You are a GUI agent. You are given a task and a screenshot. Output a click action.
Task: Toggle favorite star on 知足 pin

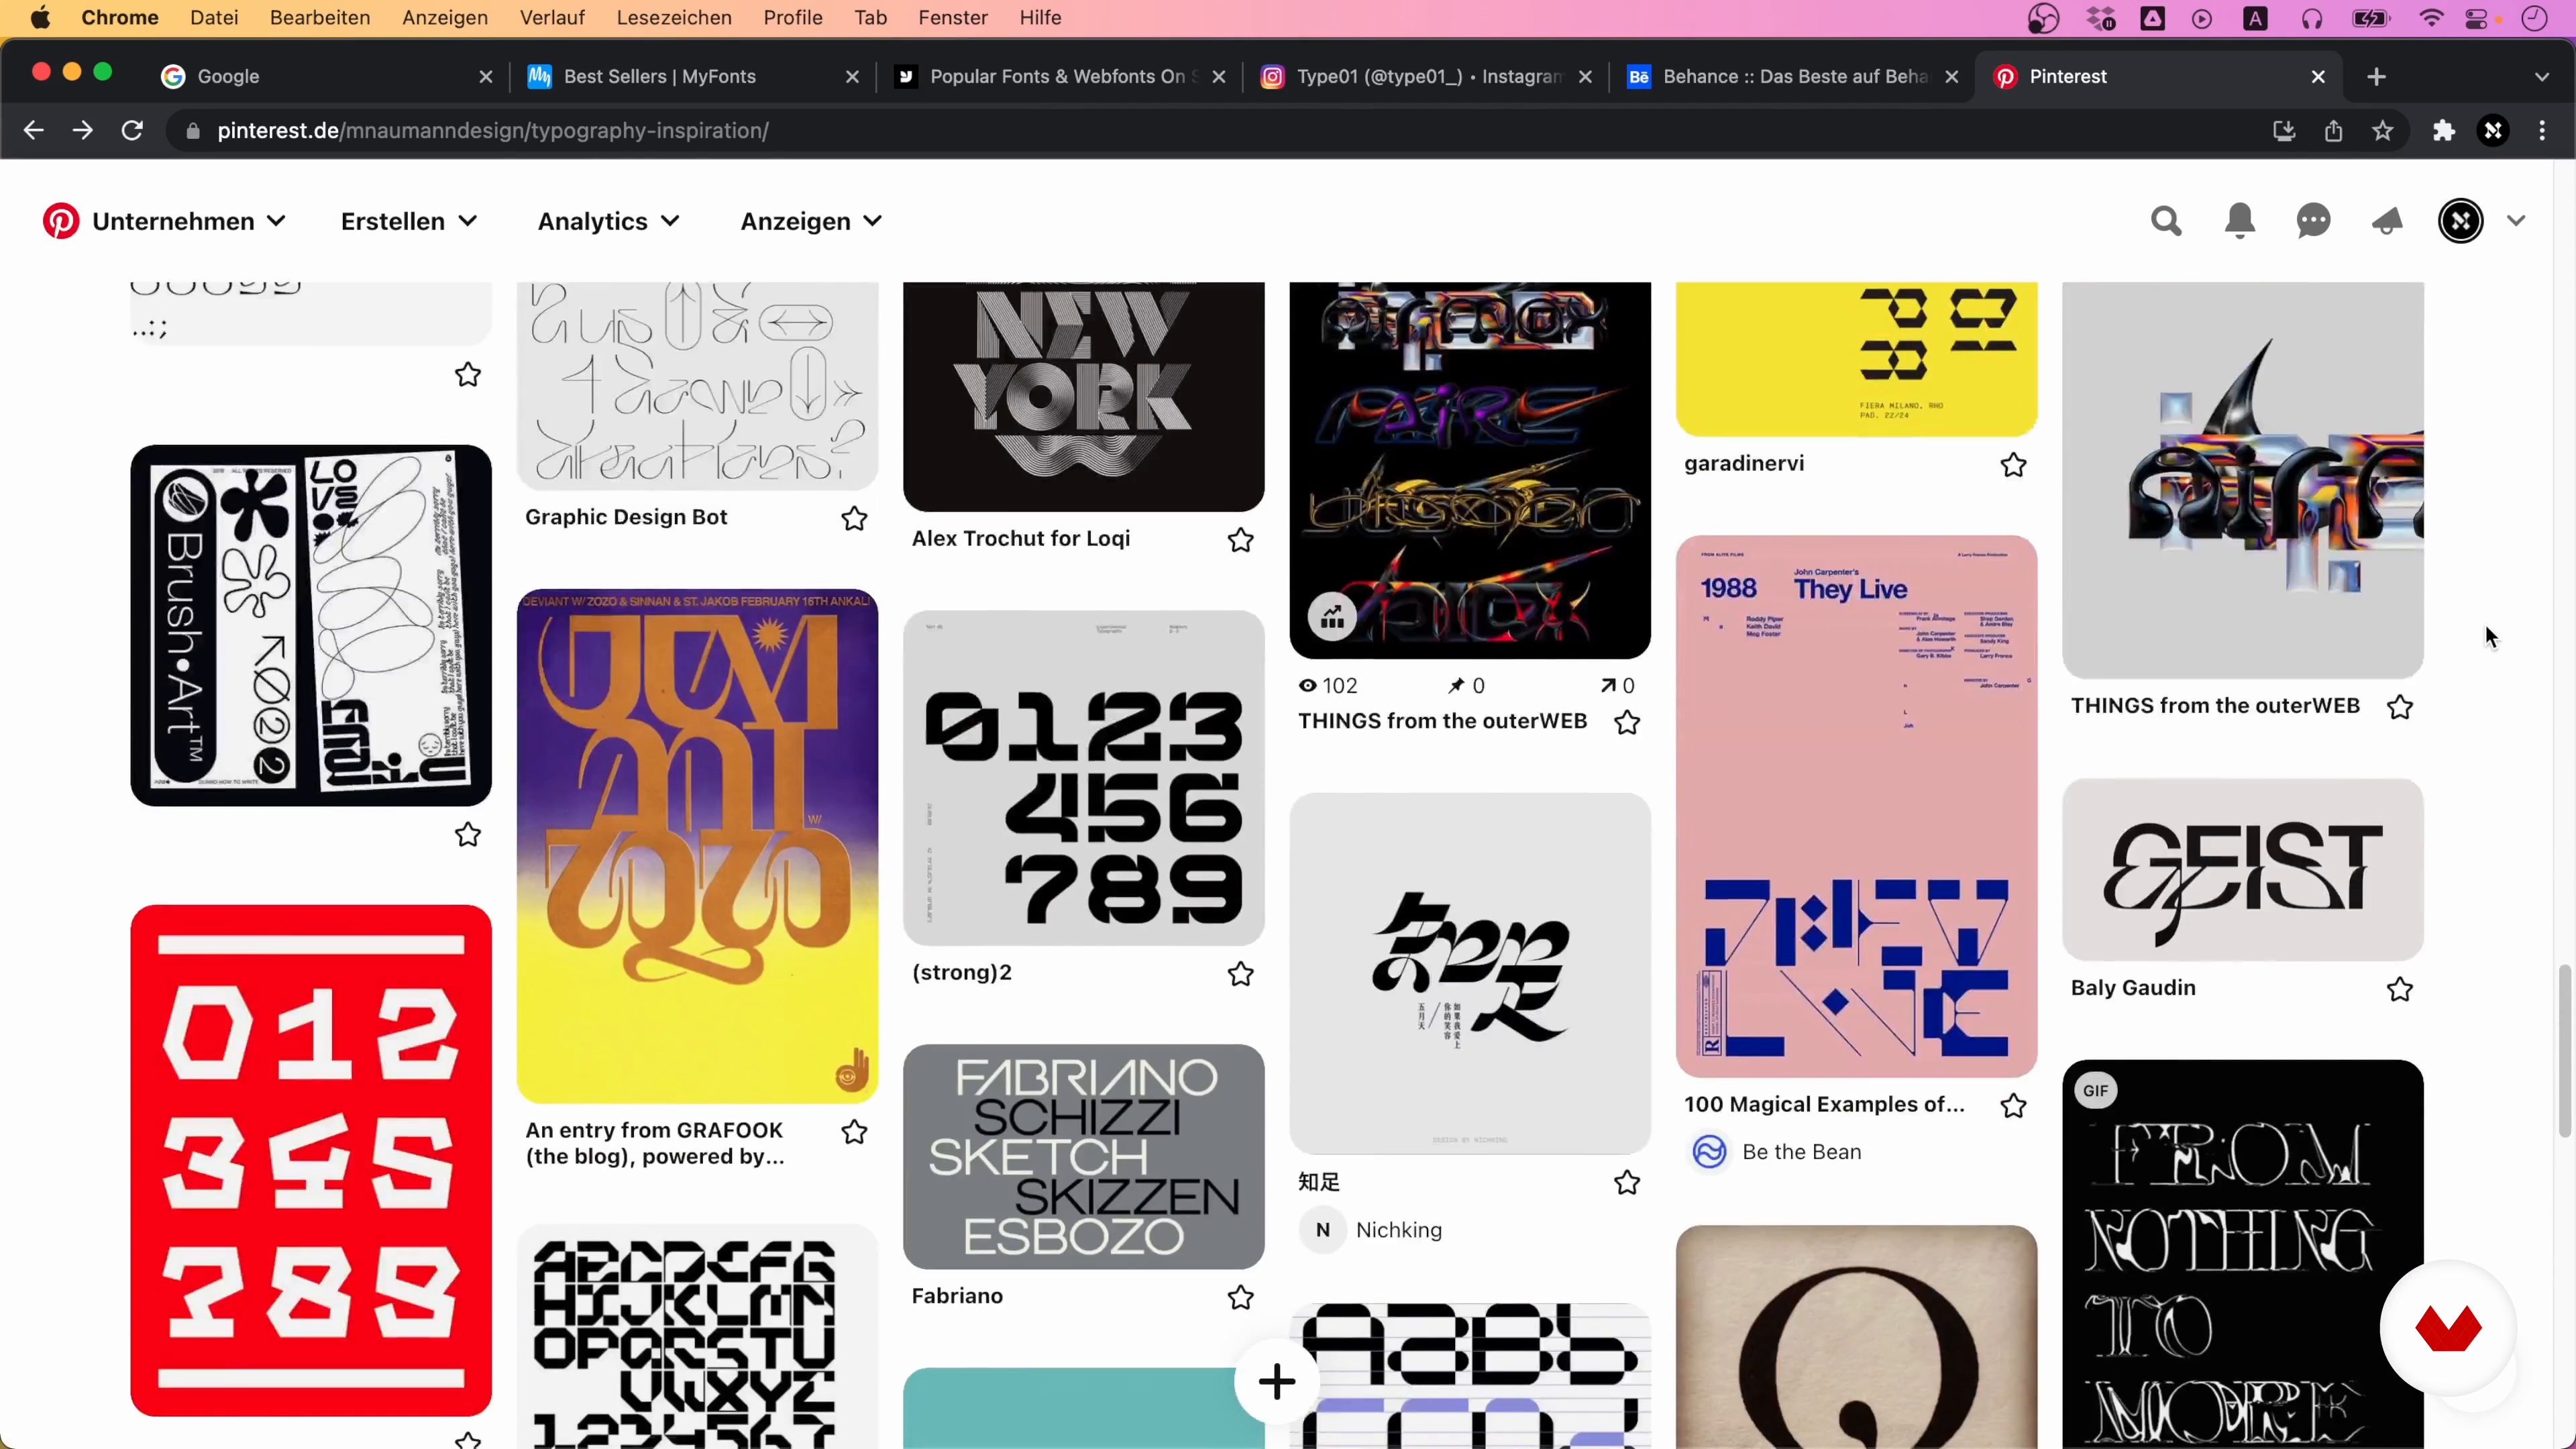click(x=1627, y=1183)
